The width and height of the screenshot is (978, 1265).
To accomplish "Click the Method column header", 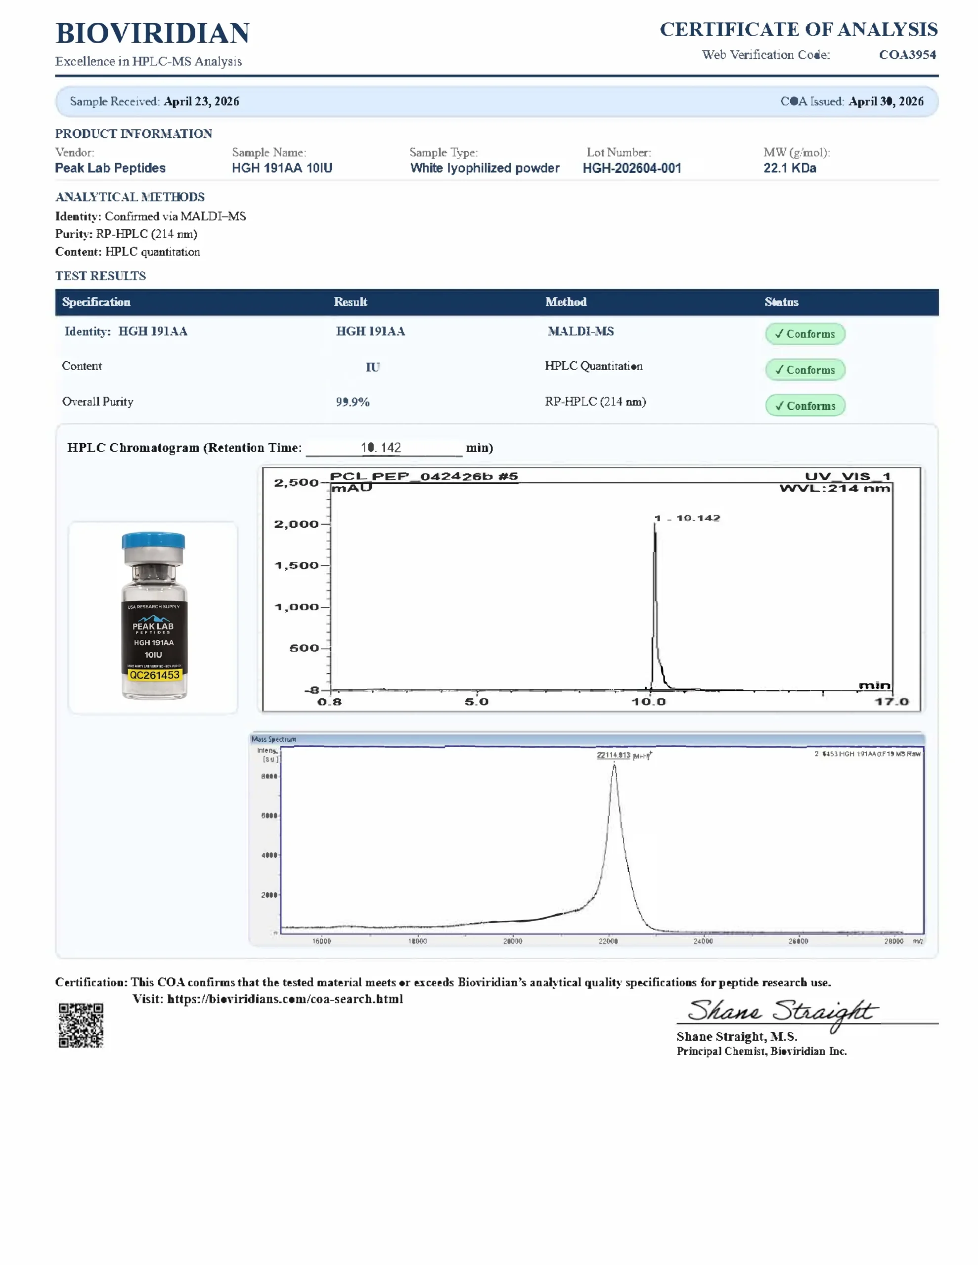I will [x=566, y=302].
